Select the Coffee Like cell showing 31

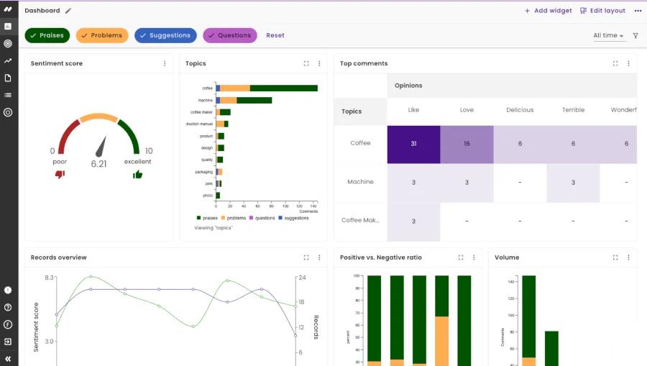(413, 145)
